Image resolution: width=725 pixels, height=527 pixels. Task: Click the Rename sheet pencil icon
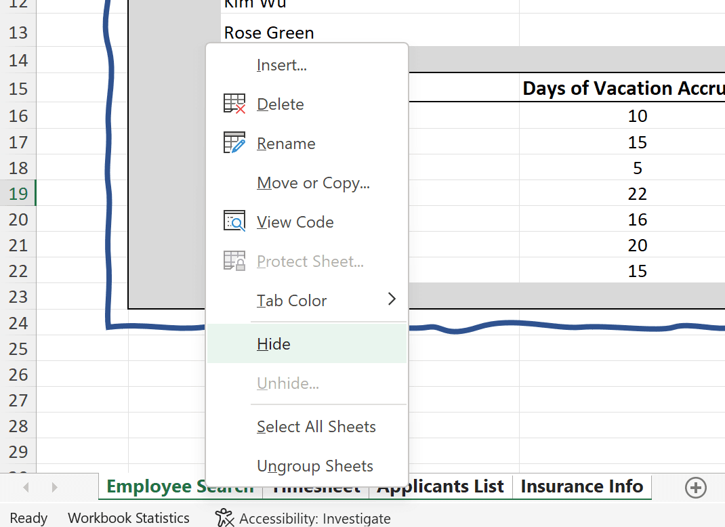[x=234, y=144]
